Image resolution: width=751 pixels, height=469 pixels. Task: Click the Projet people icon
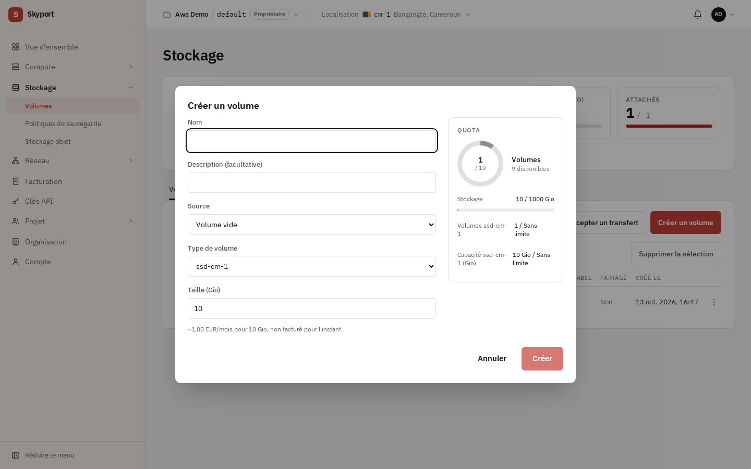coord(16,221)
